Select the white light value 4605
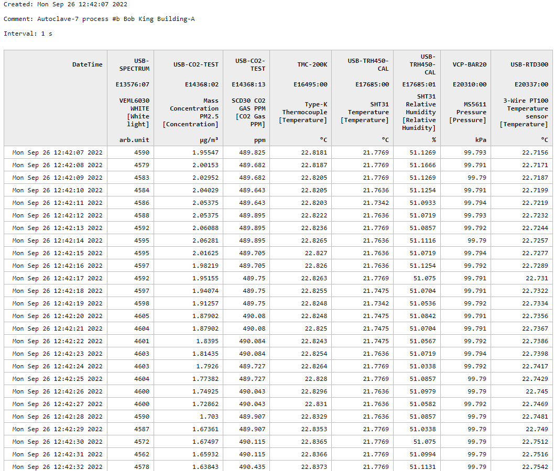Viewport: 554px width, 471px height. point(142,316)
